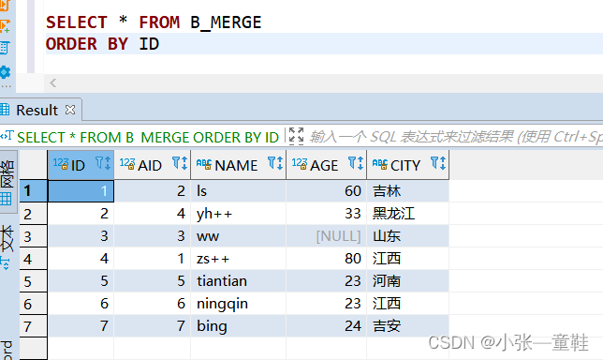Screen dimensions: 603x360
Task: Click the gear settings icon in left sidebar
Action: tap(5, 72)
